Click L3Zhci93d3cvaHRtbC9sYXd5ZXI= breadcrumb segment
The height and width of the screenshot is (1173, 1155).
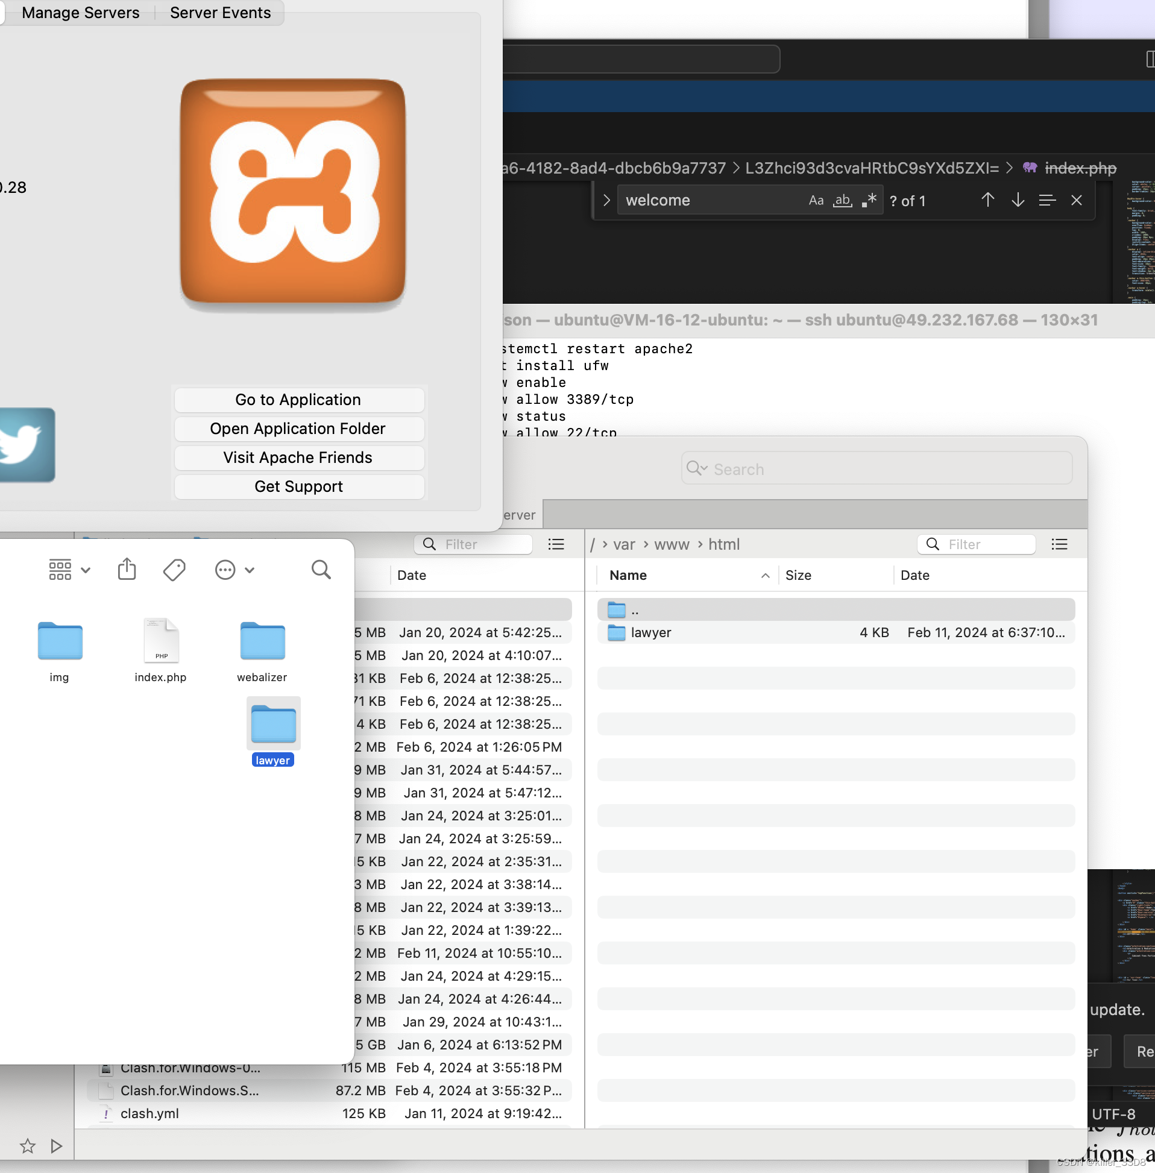[872, 168]
